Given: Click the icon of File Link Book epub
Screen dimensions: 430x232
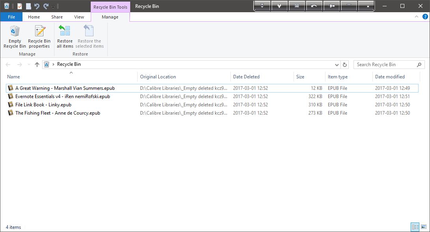Looking at the screenshot, I should coord(10,104).
